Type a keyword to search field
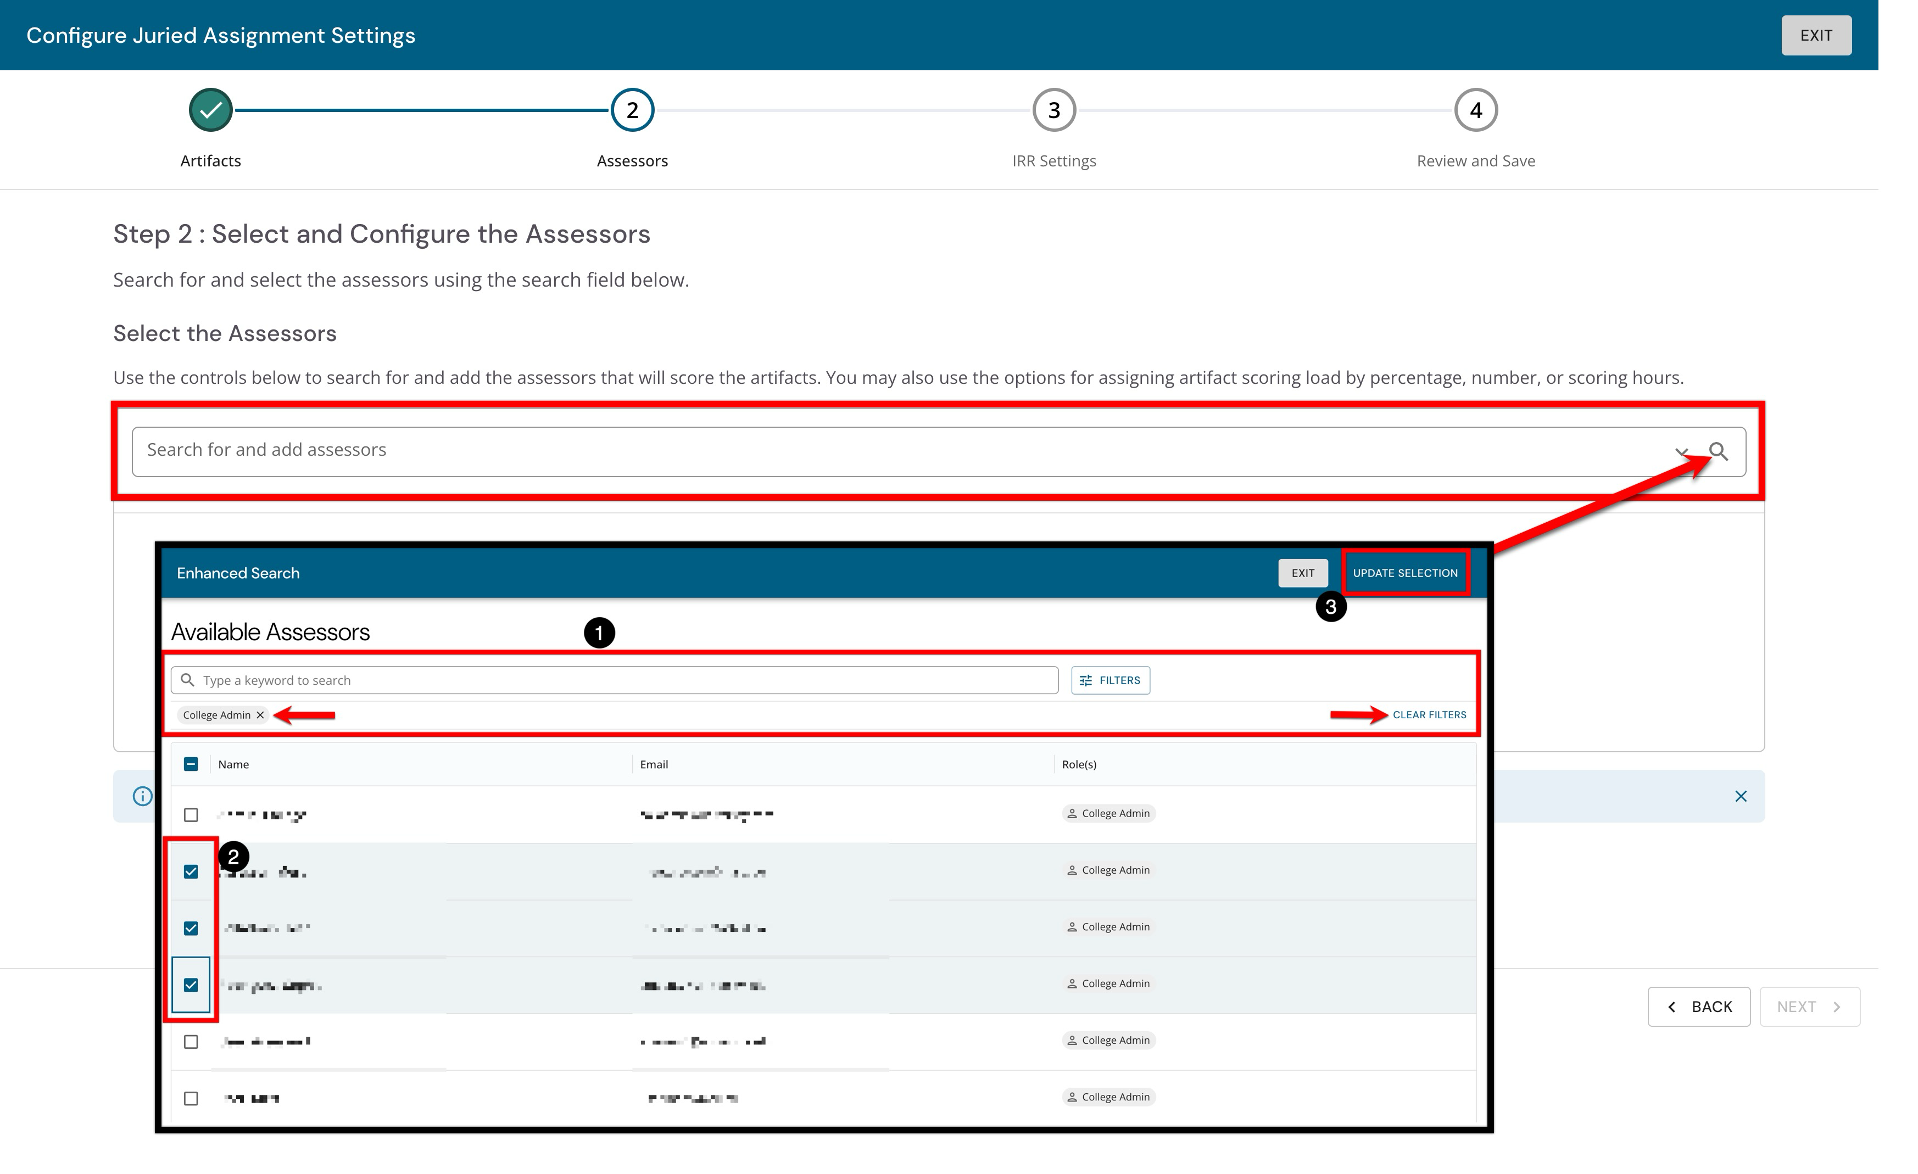Image resolution: width=1918 pixels, height=1174 pixels. tap(614, 680)
